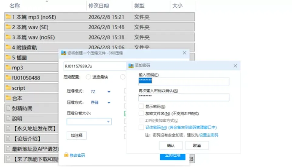Open the 修改密码 link
The image size is (292, 167).
[77, 155]
